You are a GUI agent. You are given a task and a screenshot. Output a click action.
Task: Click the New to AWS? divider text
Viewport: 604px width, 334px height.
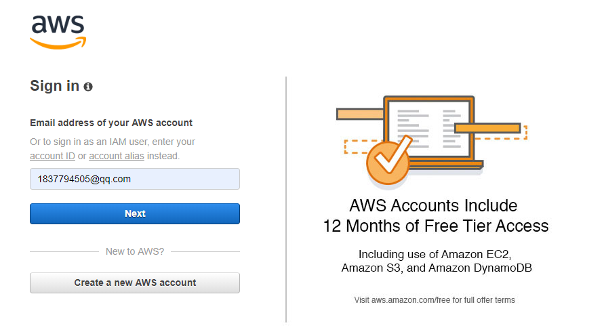coord(135,251)
